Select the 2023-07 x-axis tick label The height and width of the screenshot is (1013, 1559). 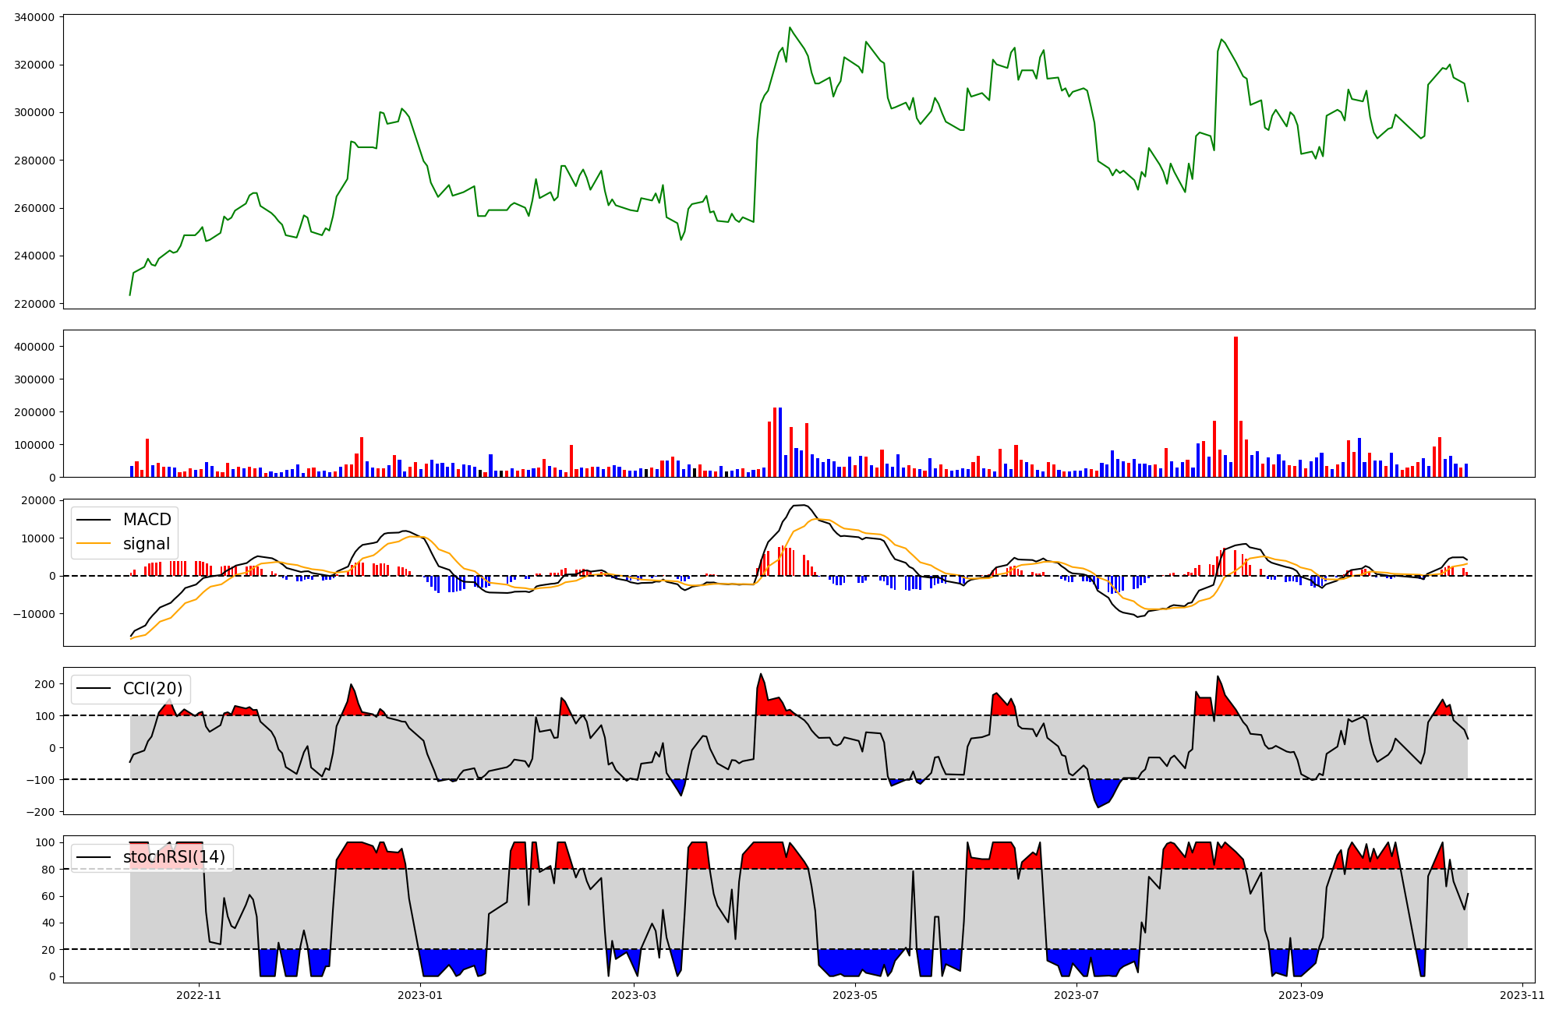1076,995
